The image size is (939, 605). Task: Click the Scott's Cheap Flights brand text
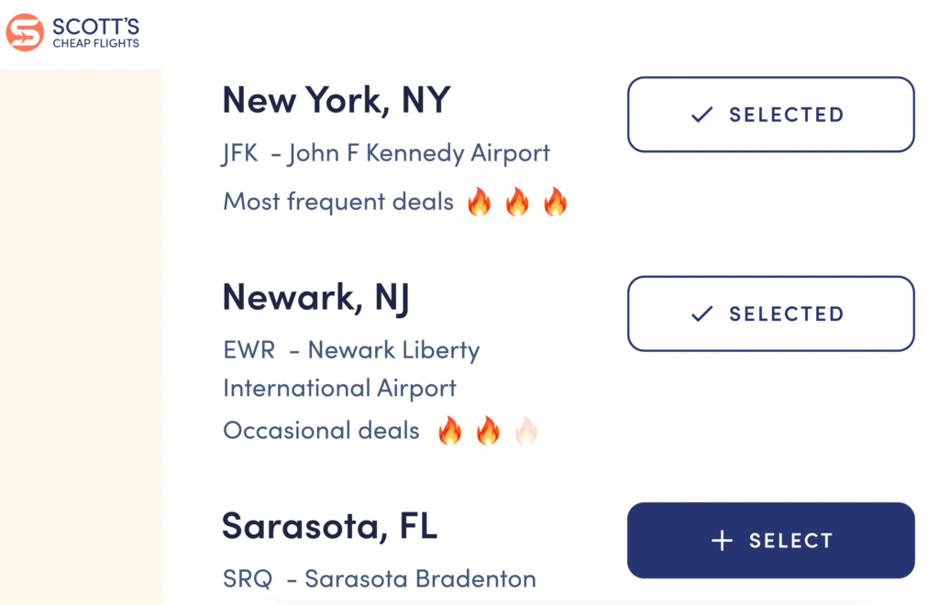(x=95, y=32)
